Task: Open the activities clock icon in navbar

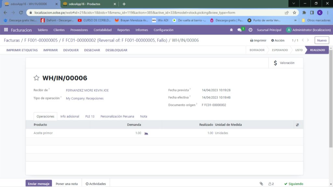Action: pos(250,30)
